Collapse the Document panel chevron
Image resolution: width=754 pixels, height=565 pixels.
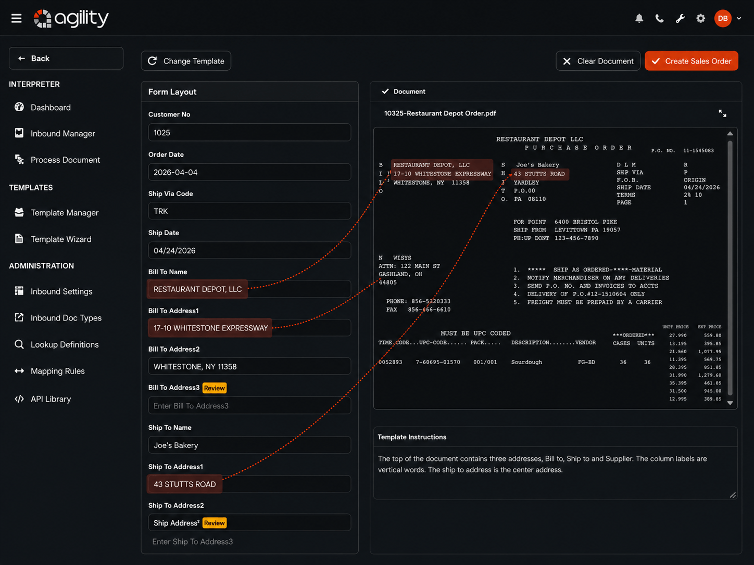click(385, 92)
